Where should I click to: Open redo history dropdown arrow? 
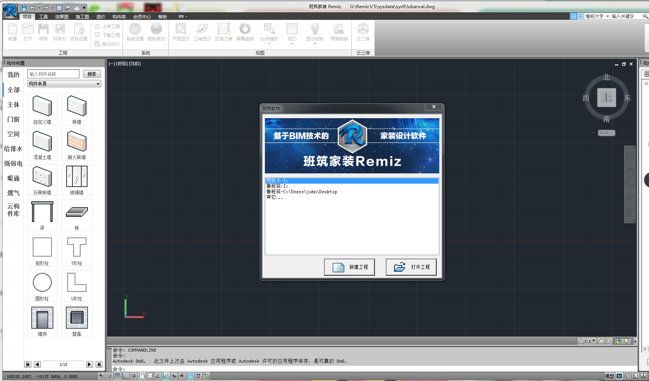tap(52, 8)
